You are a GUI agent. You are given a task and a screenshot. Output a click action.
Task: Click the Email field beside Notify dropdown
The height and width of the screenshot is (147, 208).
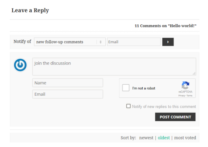tap(134, 42)
